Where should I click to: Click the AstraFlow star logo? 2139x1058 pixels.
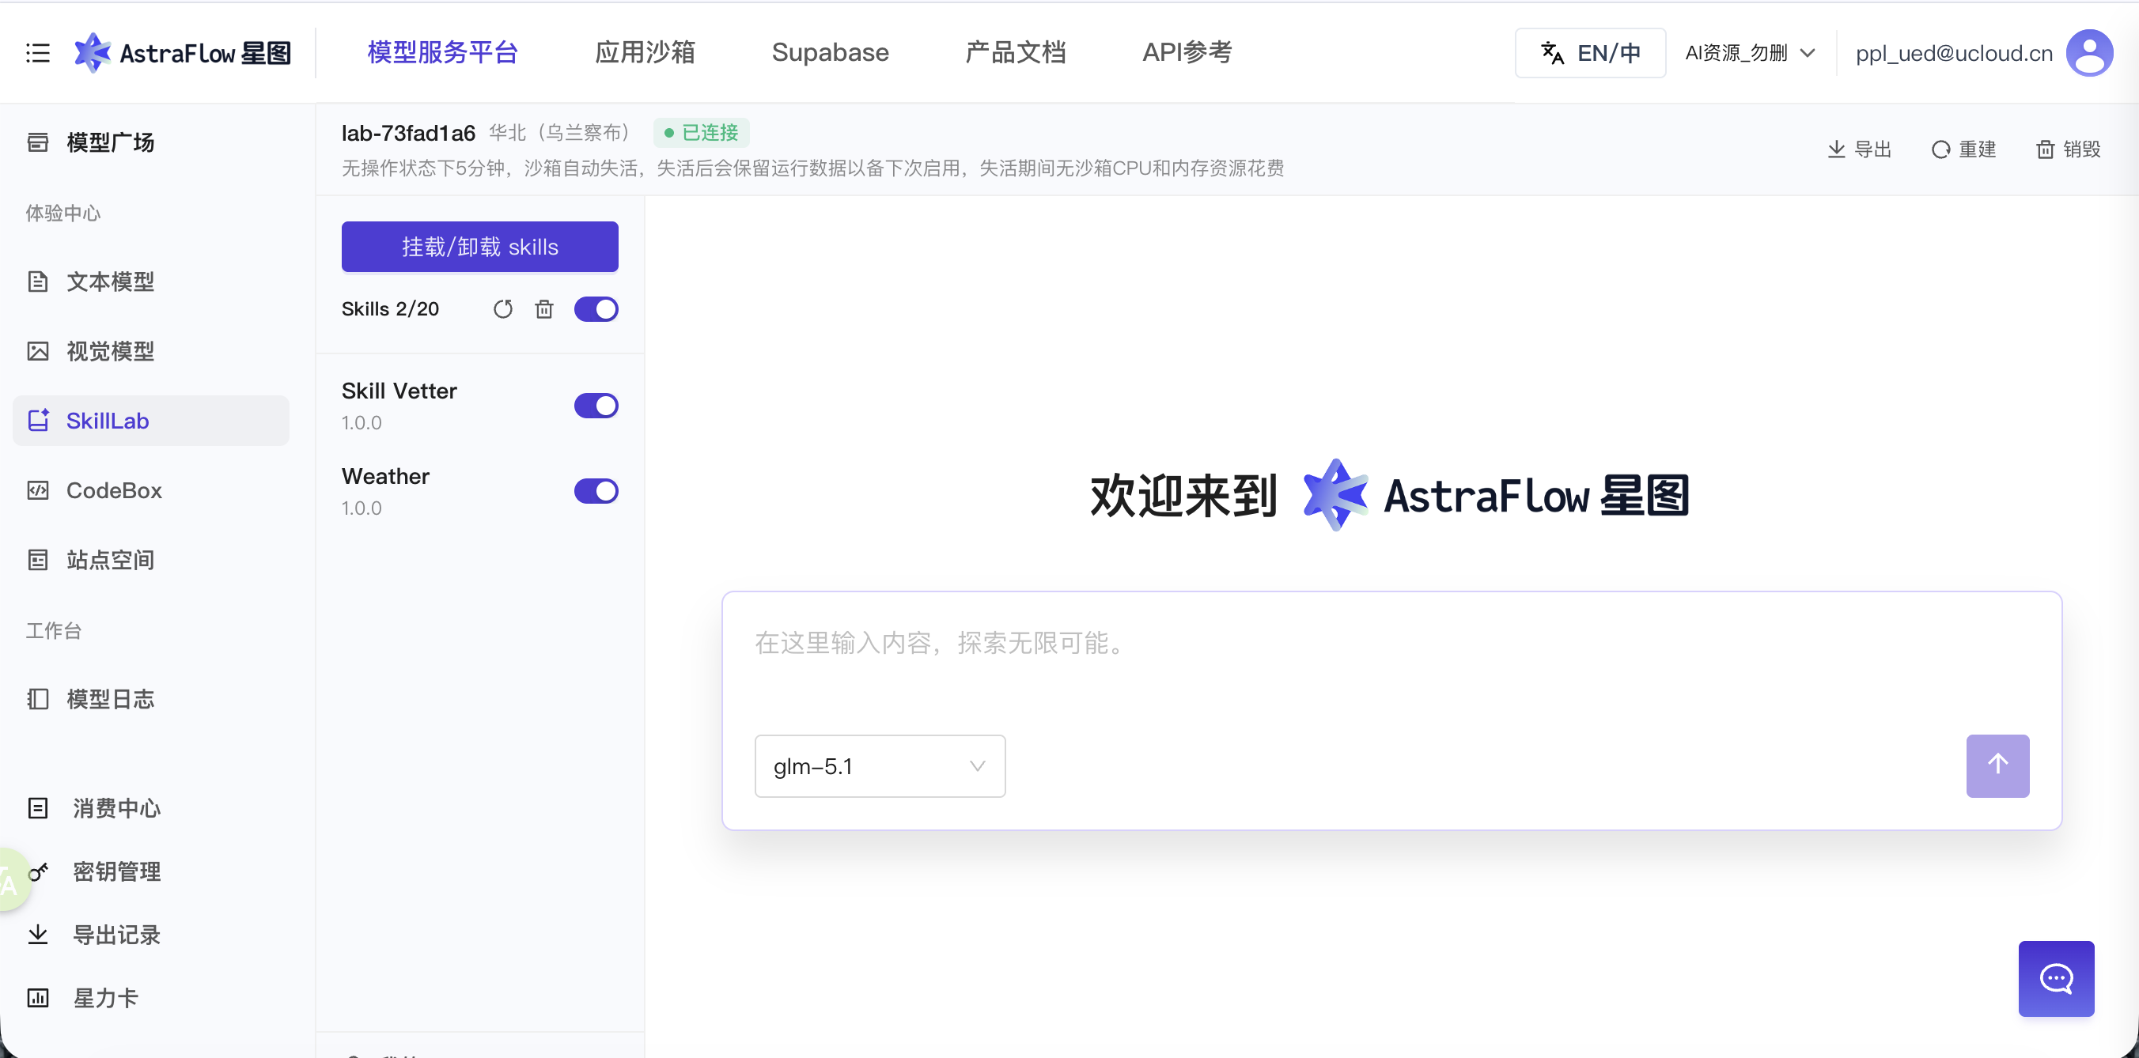tap(91, 53)
